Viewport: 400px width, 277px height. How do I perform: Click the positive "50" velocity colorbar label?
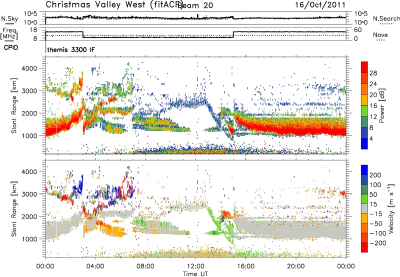coord(373,194)
